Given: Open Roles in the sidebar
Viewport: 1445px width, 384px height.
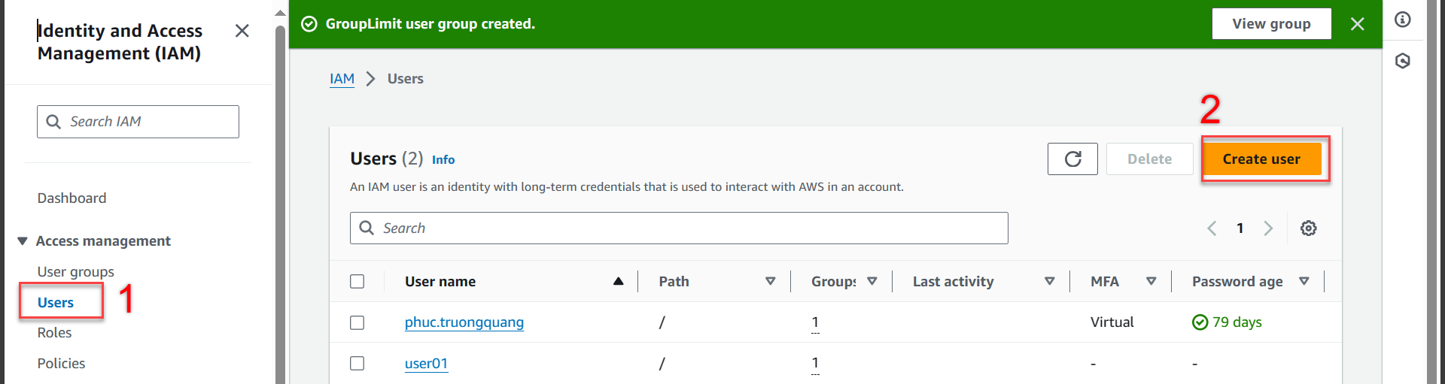Looking at the screenshot, I should 54,333.
